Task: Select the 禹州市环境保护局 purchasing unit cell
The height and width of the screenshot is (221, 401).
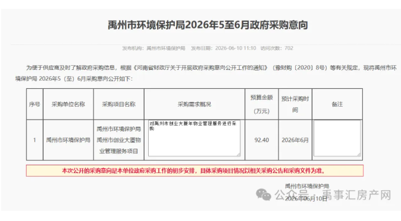Action: 68,140
